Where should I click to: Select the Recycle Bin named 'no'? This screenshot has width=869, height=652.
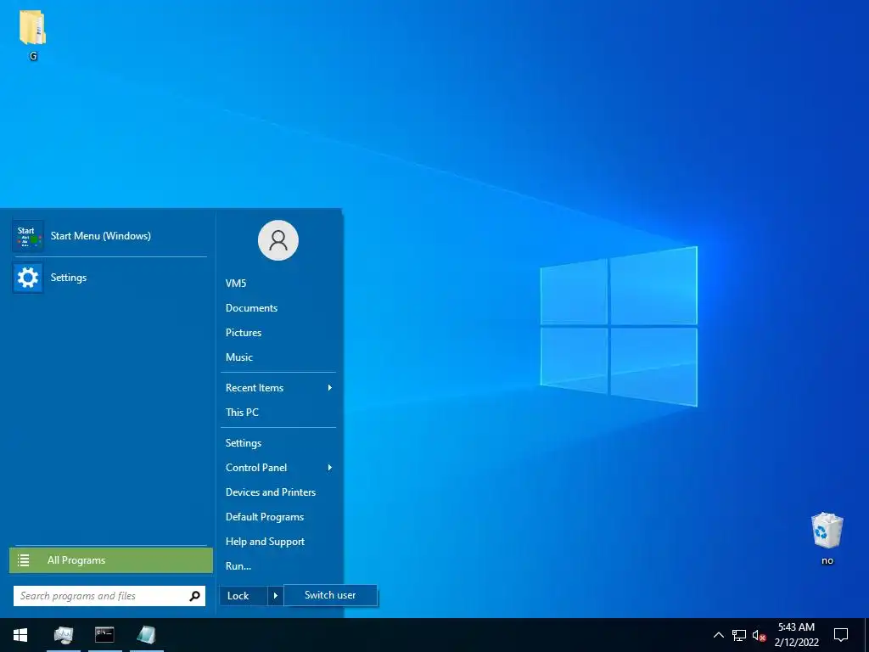pos(827,538)
